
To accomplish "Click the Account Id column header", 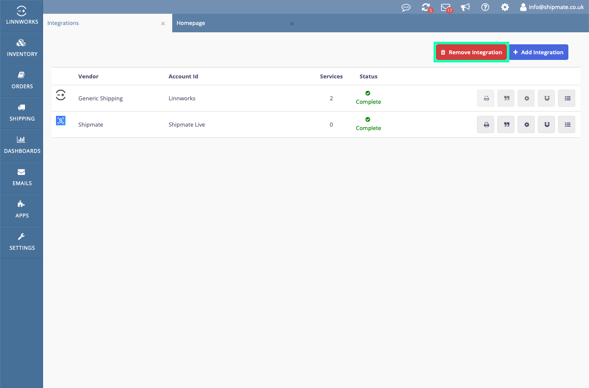I will pyautogui.click(x=183, y=76).
